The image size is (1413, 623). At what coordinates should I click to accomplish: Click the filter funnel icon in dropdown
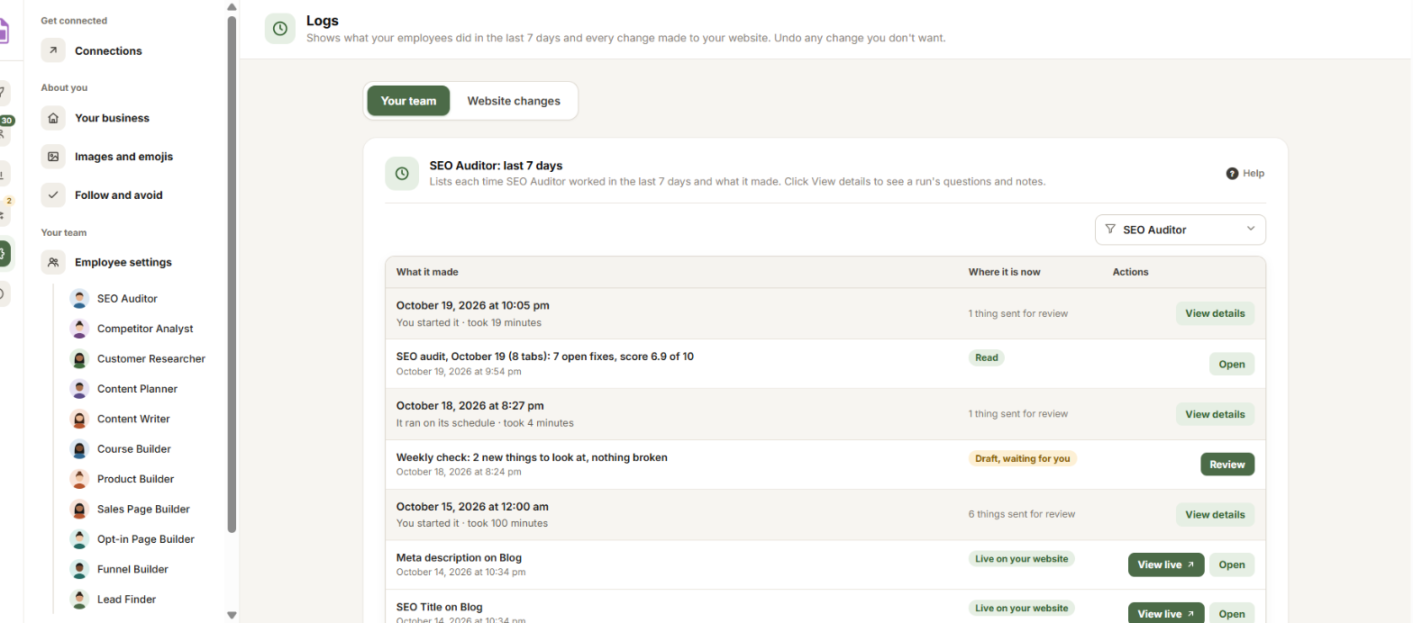click(x=1110, y=230)
